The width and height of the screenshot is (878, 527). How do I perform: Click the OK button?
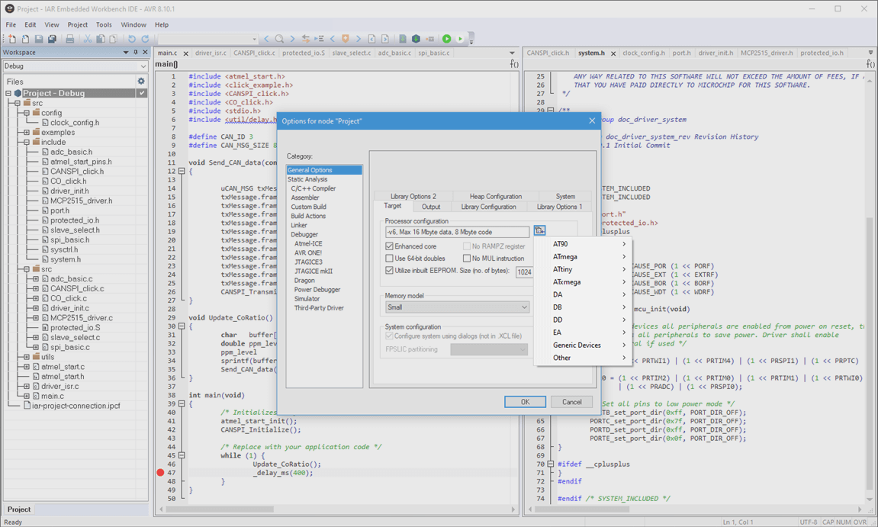[x=525, y=402]
